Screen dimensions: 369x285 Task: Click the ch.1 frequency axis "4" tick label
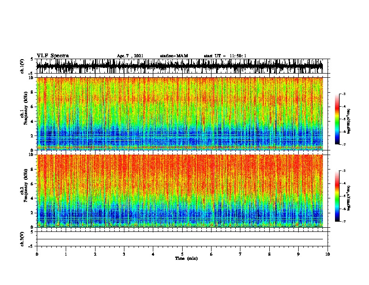[x=32, y=122]
